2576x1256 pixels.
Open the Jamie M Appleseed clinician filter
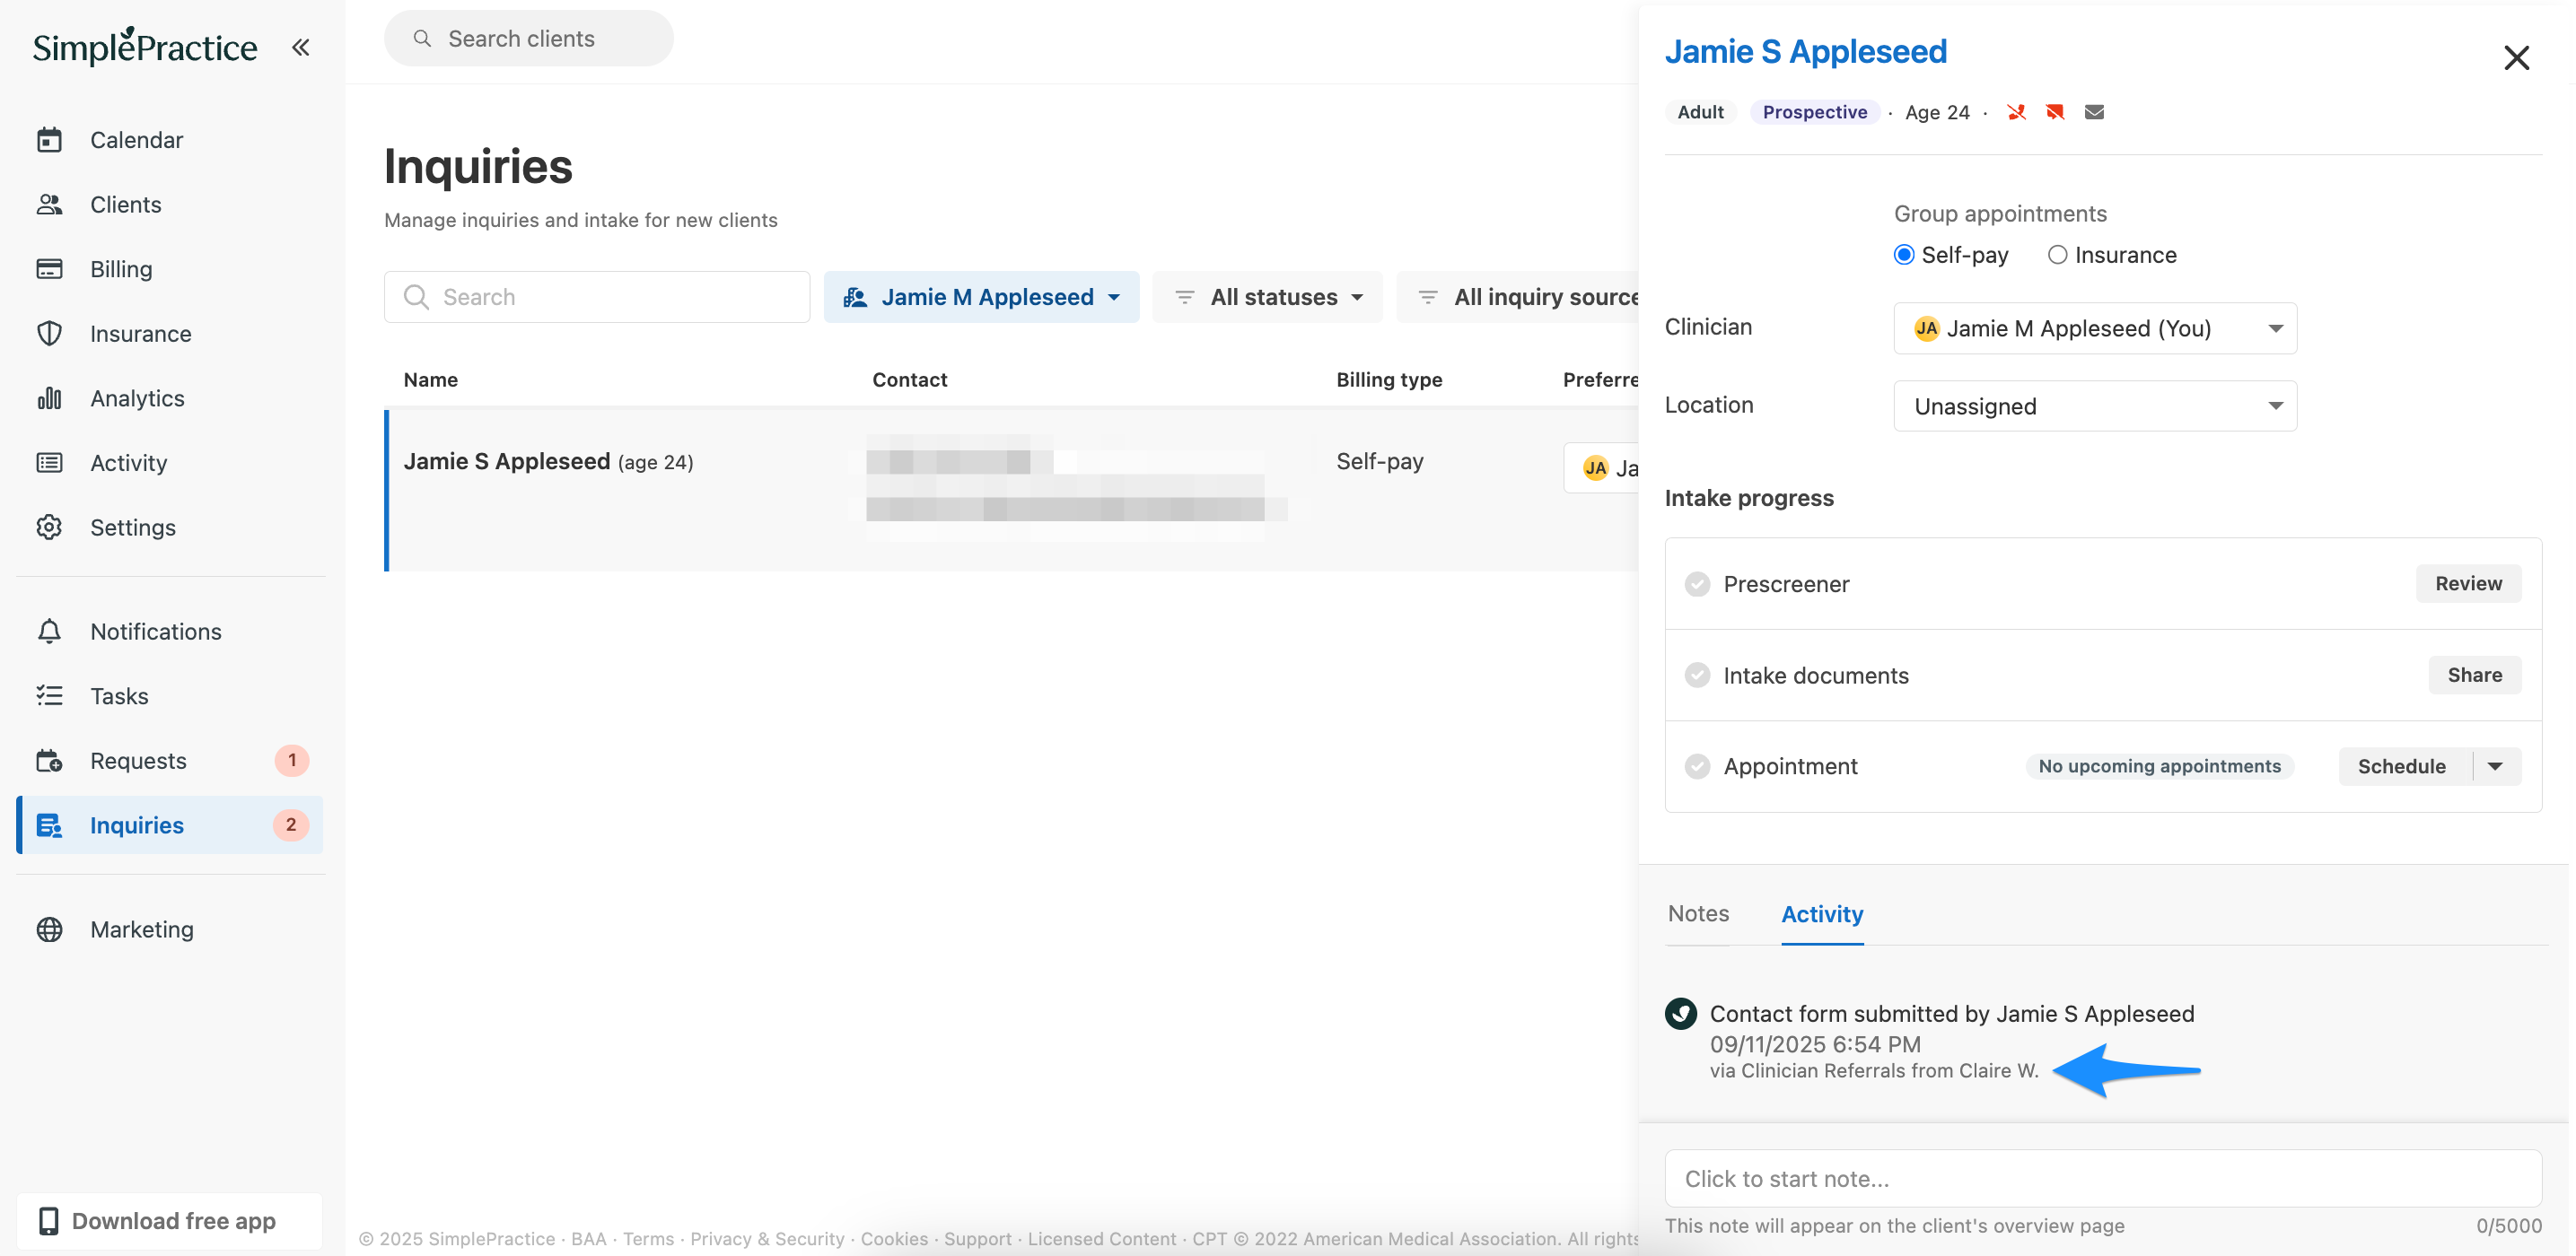981,297
